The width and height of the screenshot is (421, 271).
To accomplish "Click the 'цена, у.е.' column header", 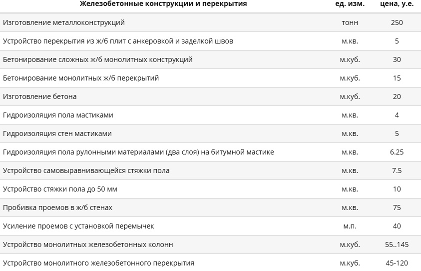I will pyautogui.click(x=397, y=4).
